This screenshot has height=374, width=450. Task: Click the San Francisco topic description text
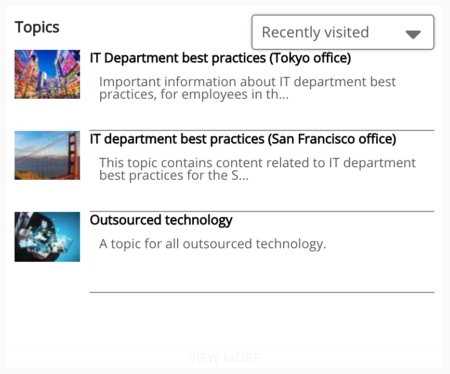[257, 169]
